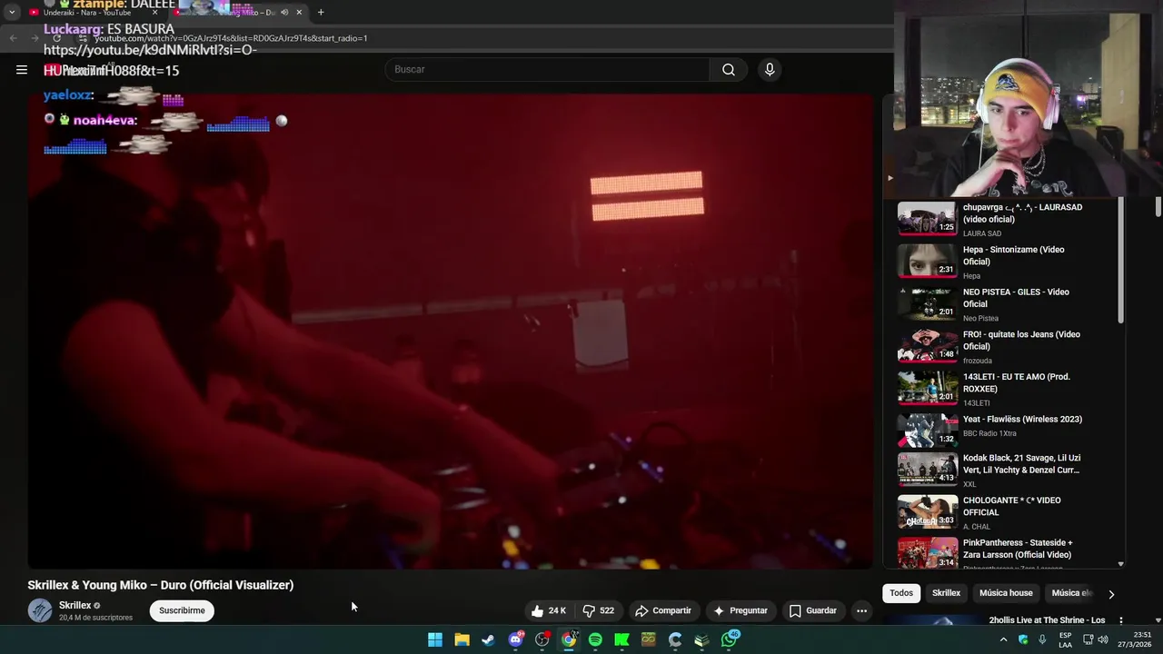Open File Explorer from taskbar
Image resolution: width=1163 pixels, height=654 pixels.
click(x=462, y=639)
